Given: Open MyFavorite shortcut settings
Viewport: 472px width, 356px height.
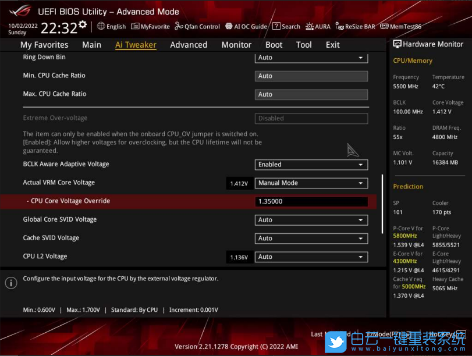Looking at the screenshot, I should [x=150, y=26].
